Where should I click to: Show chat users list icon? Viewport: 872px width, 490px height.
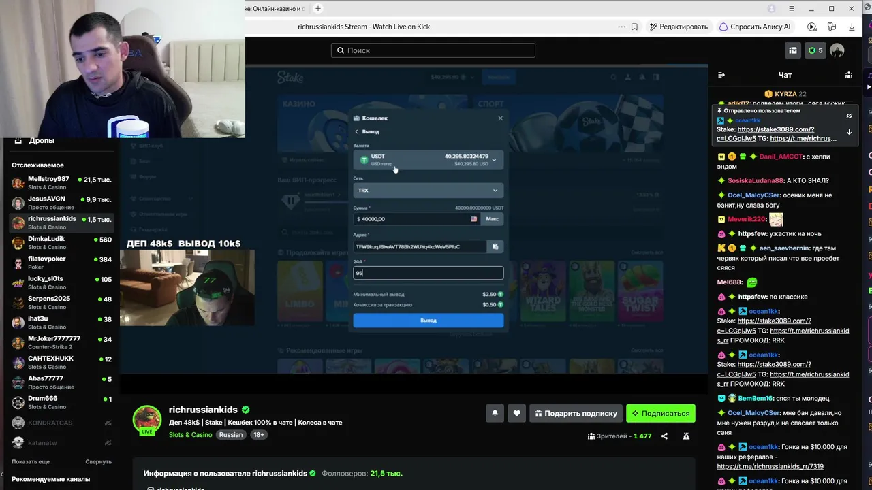pos(849,75)
